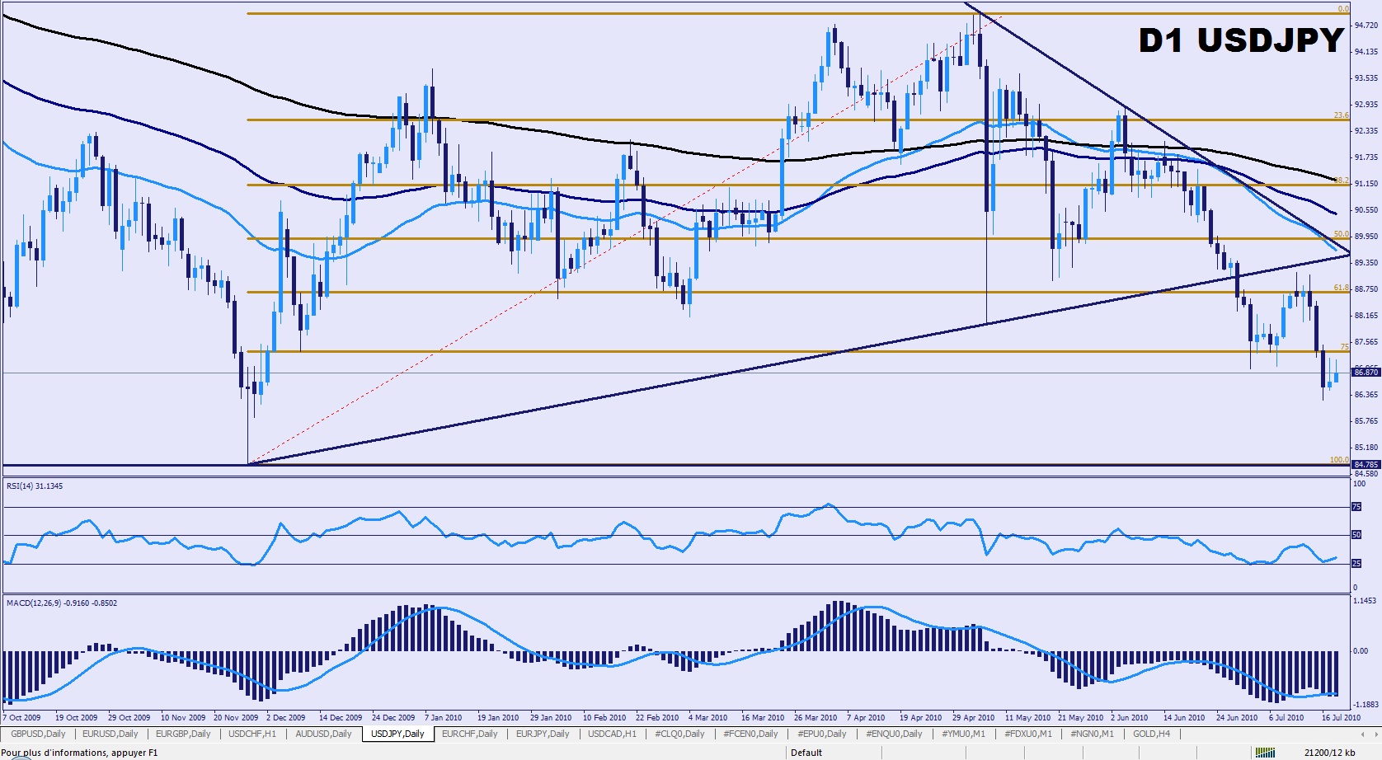Image resolution: width=1382 pixels, height=760 pixels.
Task: Select the USDCAD,H1 chart tab
Action: click(x=613, y=734)
